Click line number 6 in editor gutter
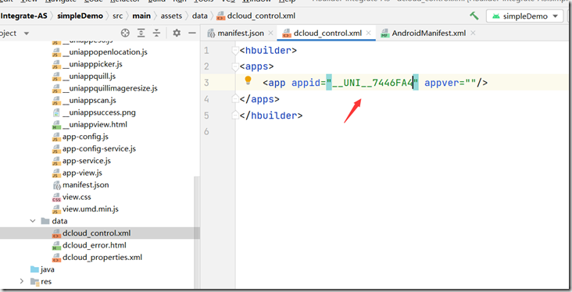 pyautogui.click(x=206, y=131)
